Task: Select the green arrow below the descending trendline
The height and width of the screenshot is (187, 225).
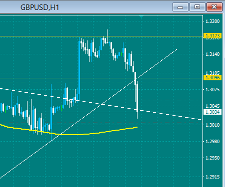Action: click(x=61, y=108)
